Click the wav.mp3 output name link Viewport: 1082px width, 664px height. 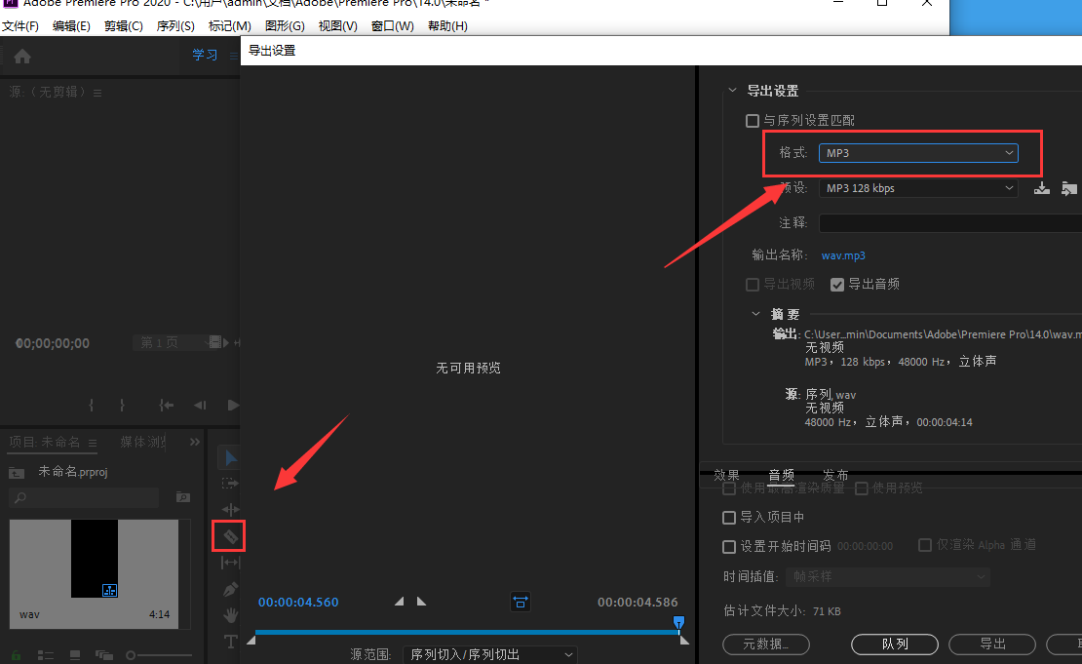(843, 255)
